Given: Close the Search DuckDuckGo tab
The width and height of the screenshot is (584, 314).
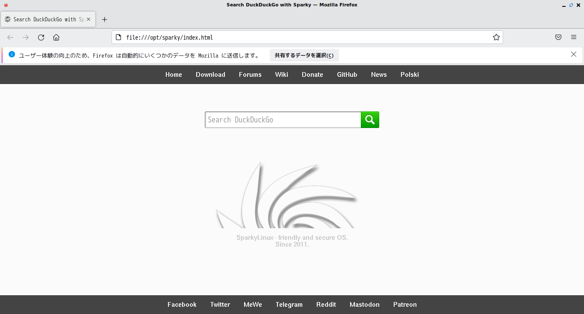Looking at the screenshot, I should pos(88,19).
